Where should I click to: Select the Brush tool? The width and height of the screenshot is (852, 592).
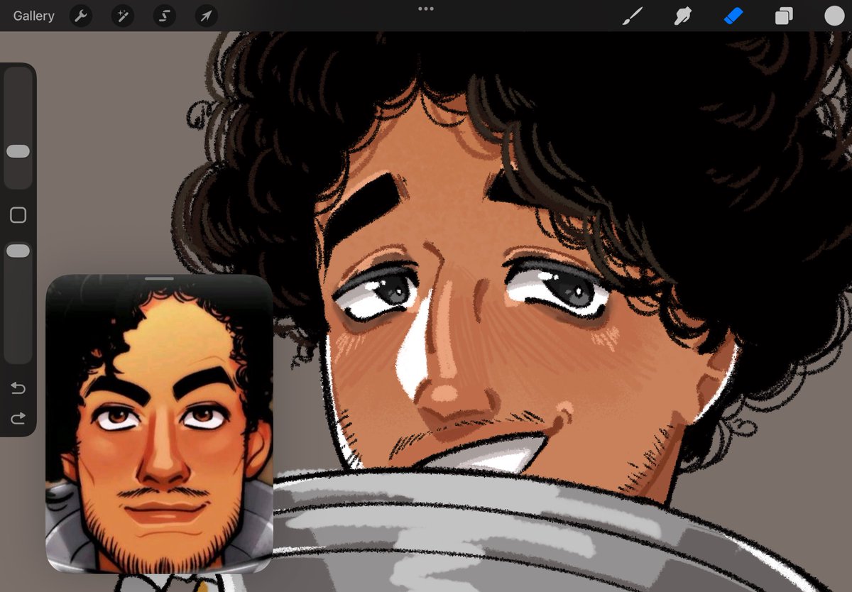point(632,16)
